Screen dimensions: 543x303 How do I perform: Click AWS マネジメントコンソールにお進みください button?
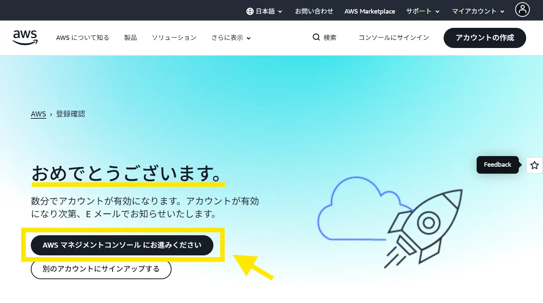(122, 245)
